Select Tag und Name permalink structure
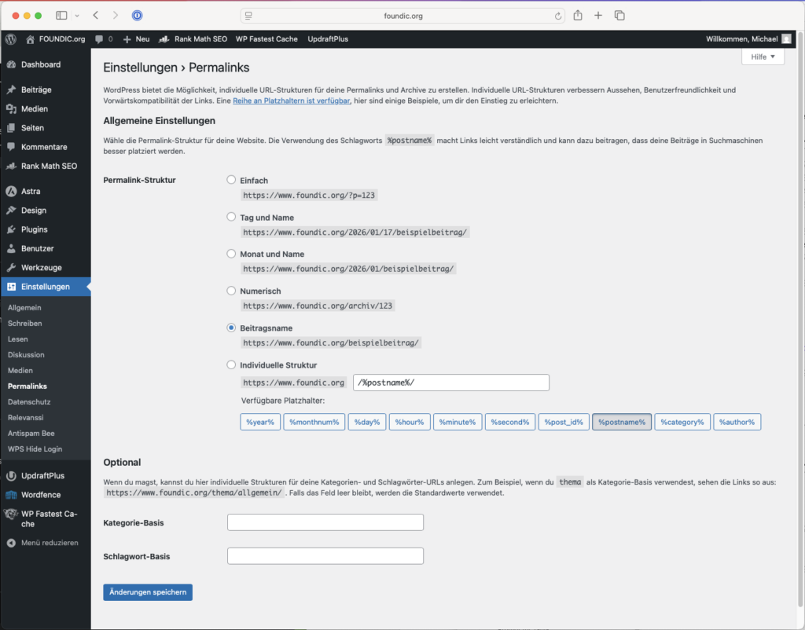The image size is (805, 630). (231, 217)
